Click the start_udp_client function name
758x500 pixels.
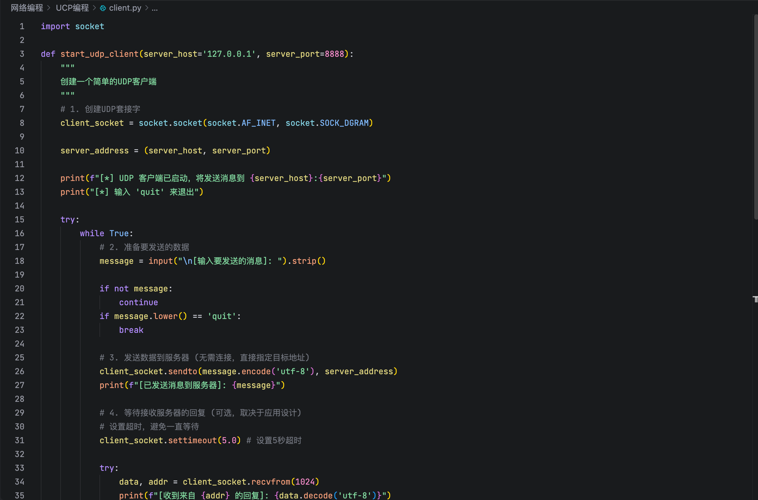pos(99,54)
